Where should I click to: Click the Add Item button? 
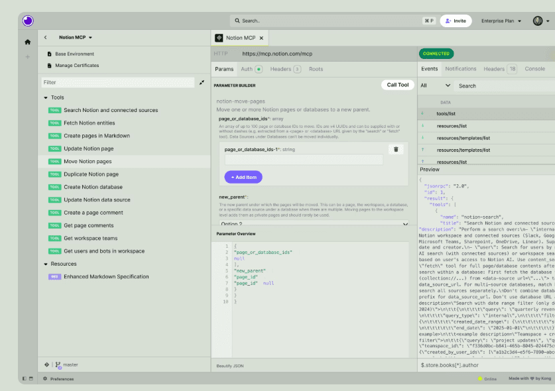click(x=243, y=177)
